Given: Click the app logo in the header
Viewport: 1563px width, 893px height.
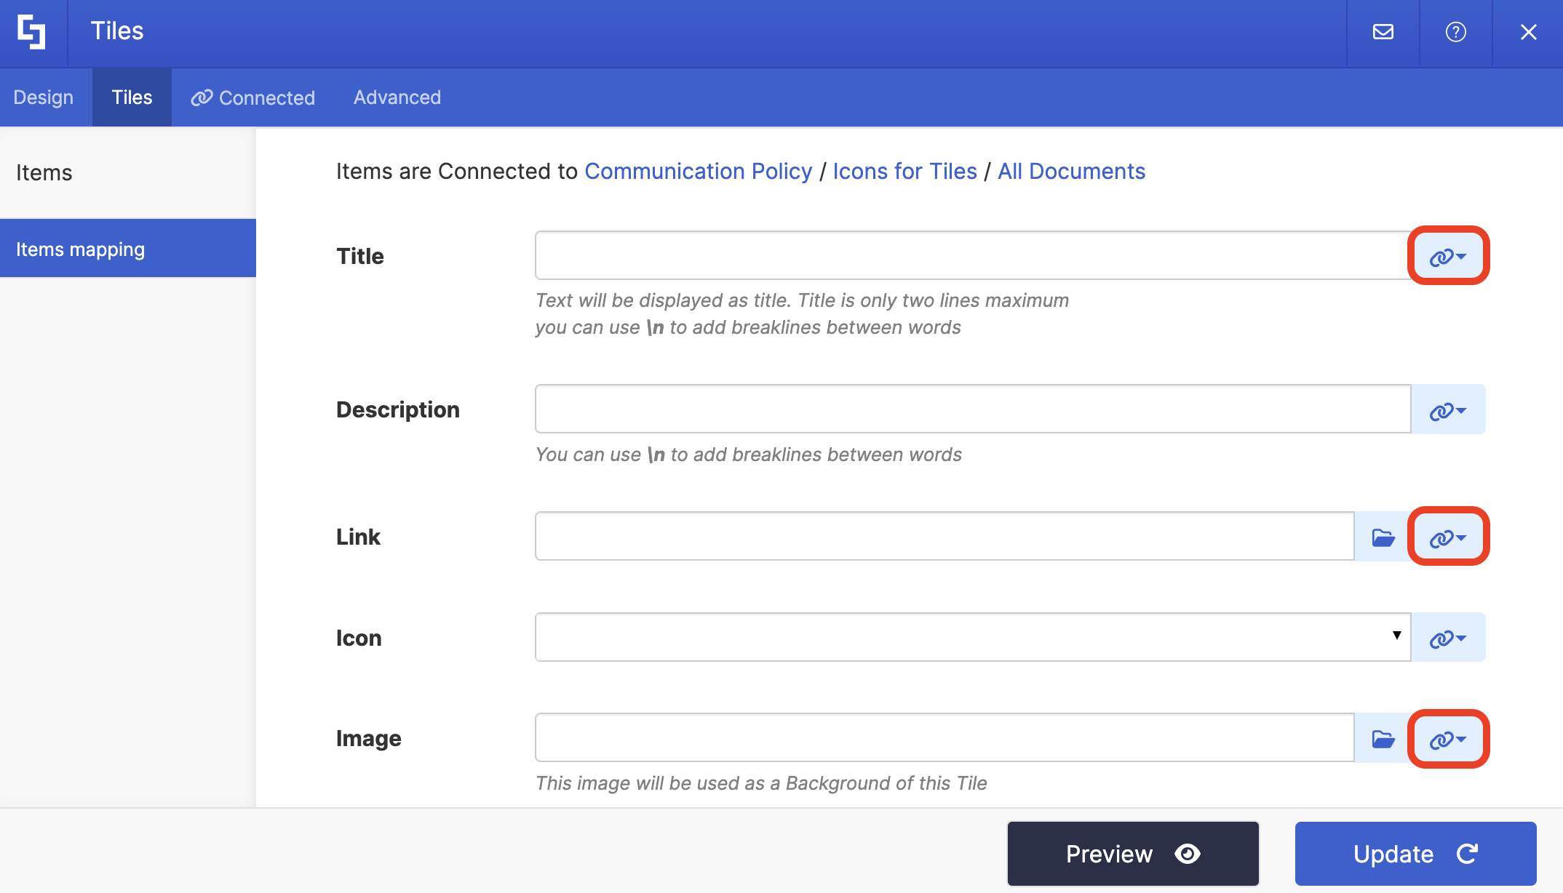Looking at the screenshot, I should [32, 32].
